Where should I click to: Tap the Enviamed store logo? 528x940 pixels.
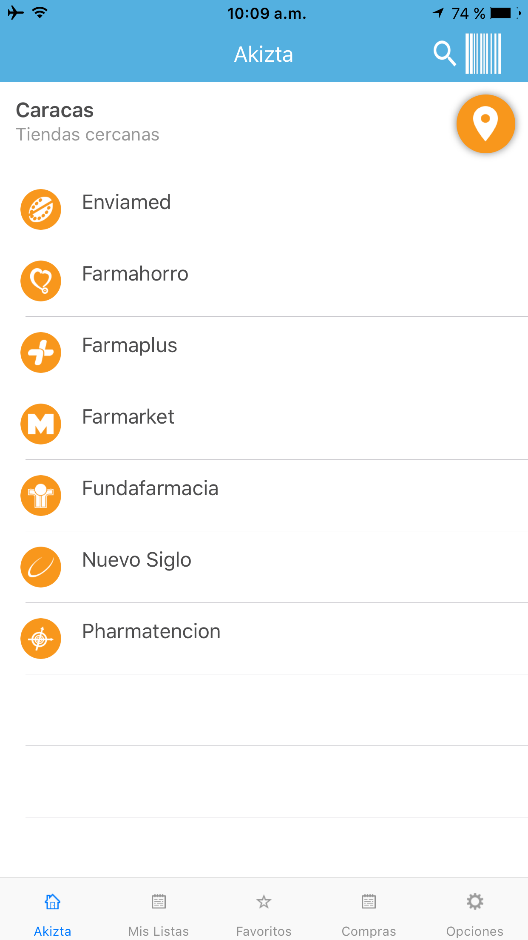click(x=41, y=209)
